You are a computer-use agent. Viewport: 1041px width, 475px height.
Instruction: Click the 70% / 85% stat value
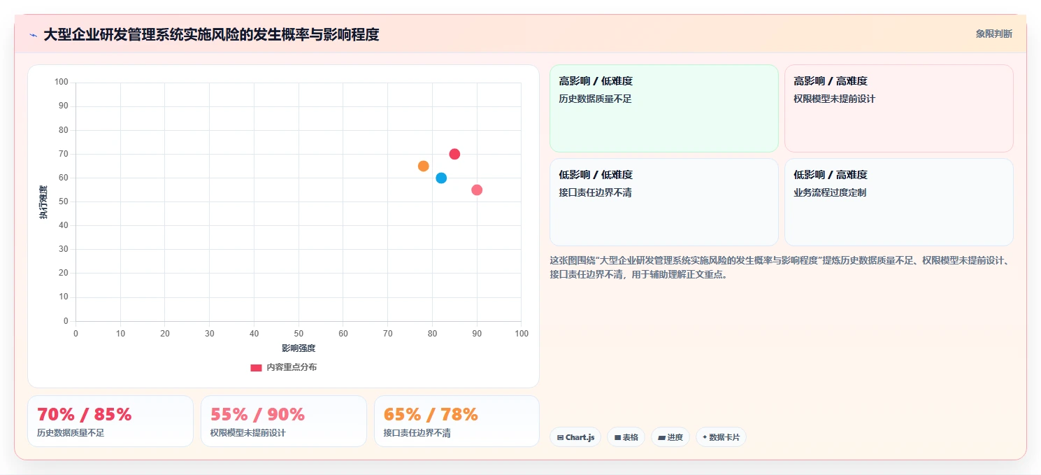point(84,414)
